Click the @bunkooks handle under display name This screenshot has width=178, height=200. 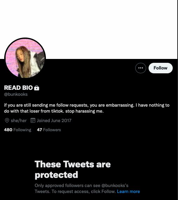[x=16, y=94]
